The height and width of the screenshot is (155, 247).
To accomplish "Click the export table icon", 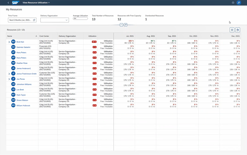I will pos(238,30).
